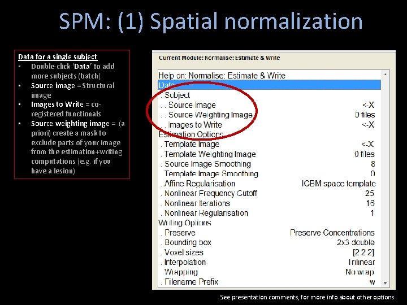The height and width of the screenshot is (305, 407).
Task: Select the Voxel sizes row
Action: (x=270, y=252)
